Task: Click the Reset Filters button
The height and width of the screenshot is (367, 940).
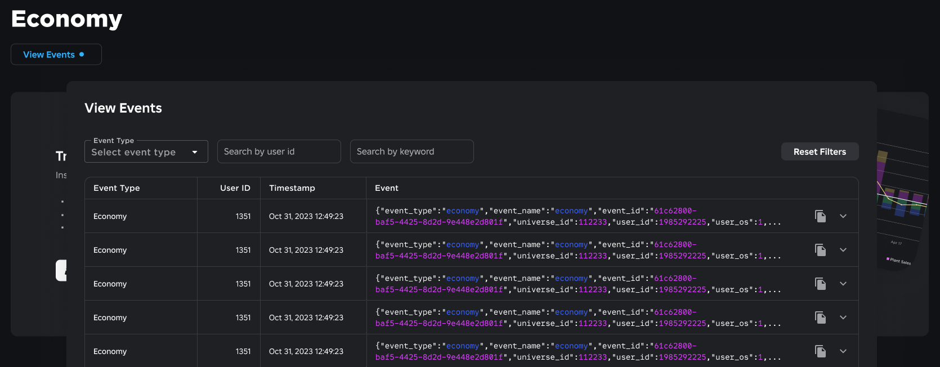Action: 820,151
